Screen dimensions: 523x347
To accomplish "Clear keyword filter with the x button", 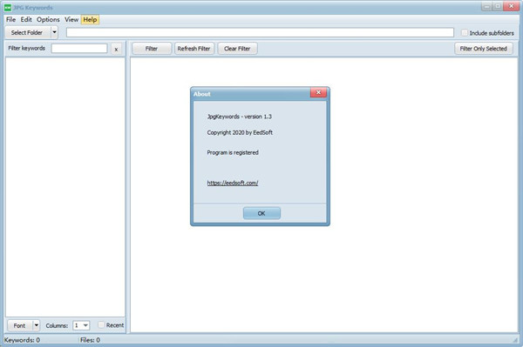I will (116, 49).
